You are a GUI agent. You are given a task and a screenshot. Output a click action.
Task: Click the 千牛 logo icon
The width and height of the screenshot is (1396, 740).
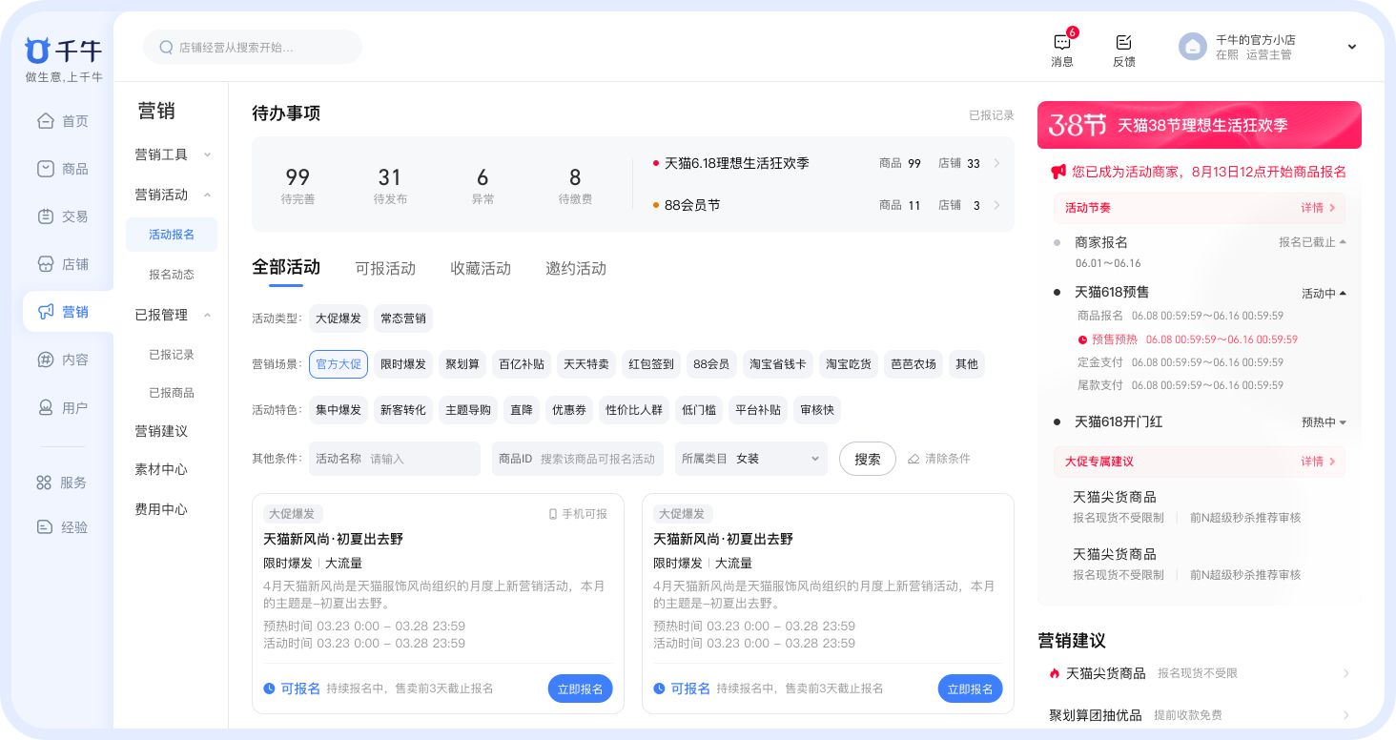[x=37, y=50]
